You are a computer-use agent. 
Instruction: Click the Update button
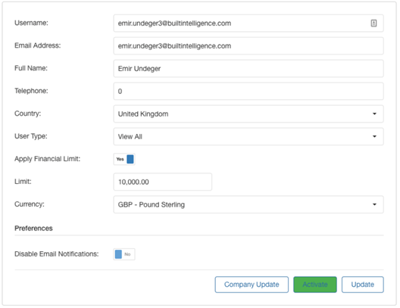click(362, 285)
